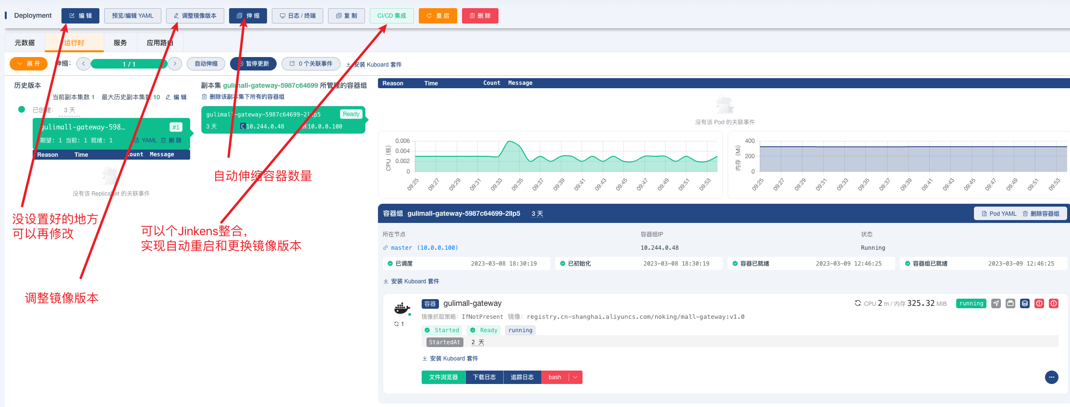Click the blue database-stack icon
This screenshot has width=1070, height=407.
(x=1025, y=303)
